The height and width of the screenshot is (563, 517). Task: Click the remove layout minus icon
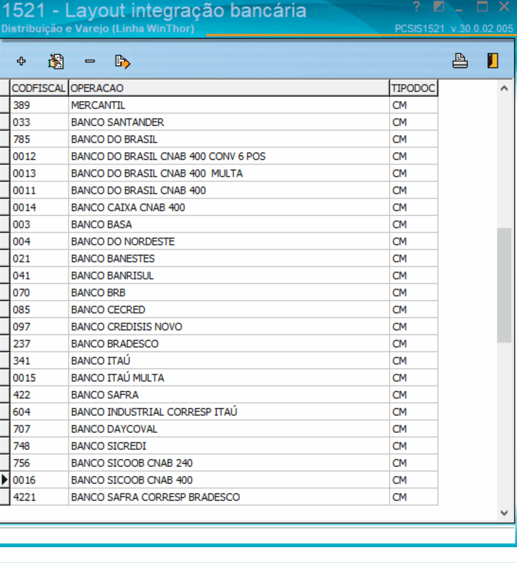tap(90, 61)
